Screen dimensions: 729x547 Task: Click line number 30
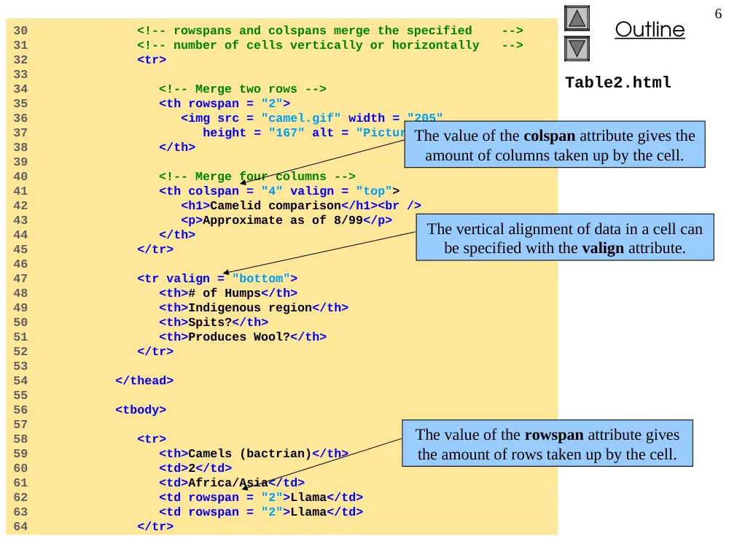(x=20, y=31)
